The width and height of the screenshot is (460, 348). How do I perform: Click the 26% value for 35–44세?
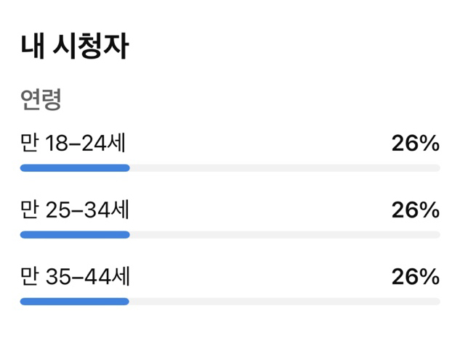416,276
